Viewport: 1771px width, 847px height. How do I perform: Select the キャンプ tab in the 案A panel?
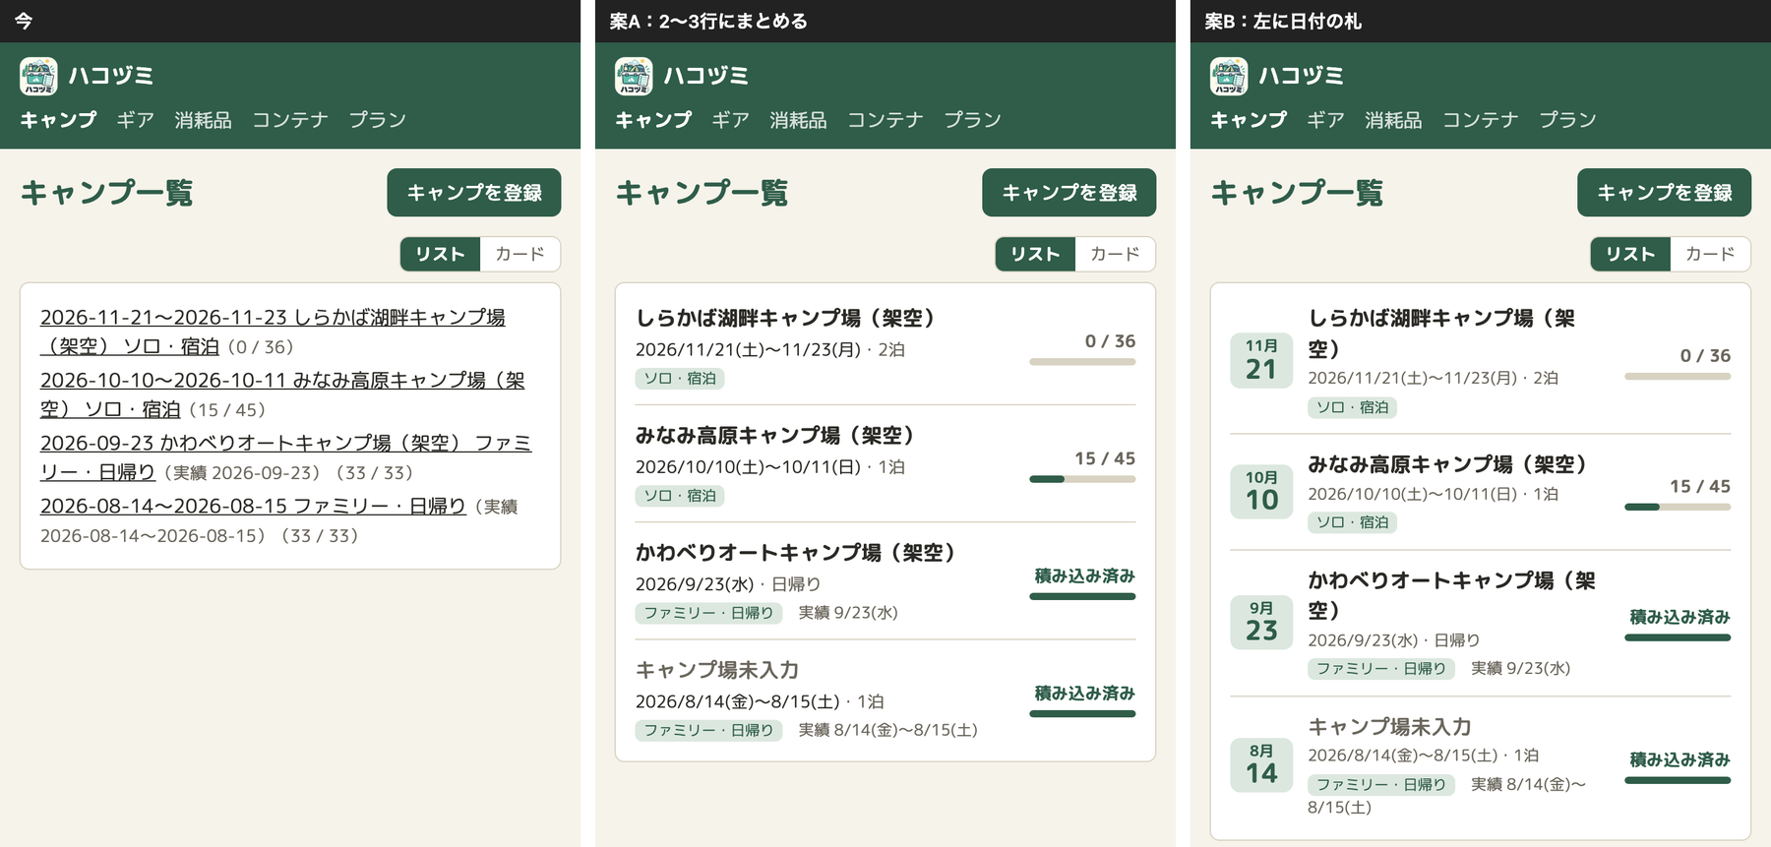click(653, 120)
